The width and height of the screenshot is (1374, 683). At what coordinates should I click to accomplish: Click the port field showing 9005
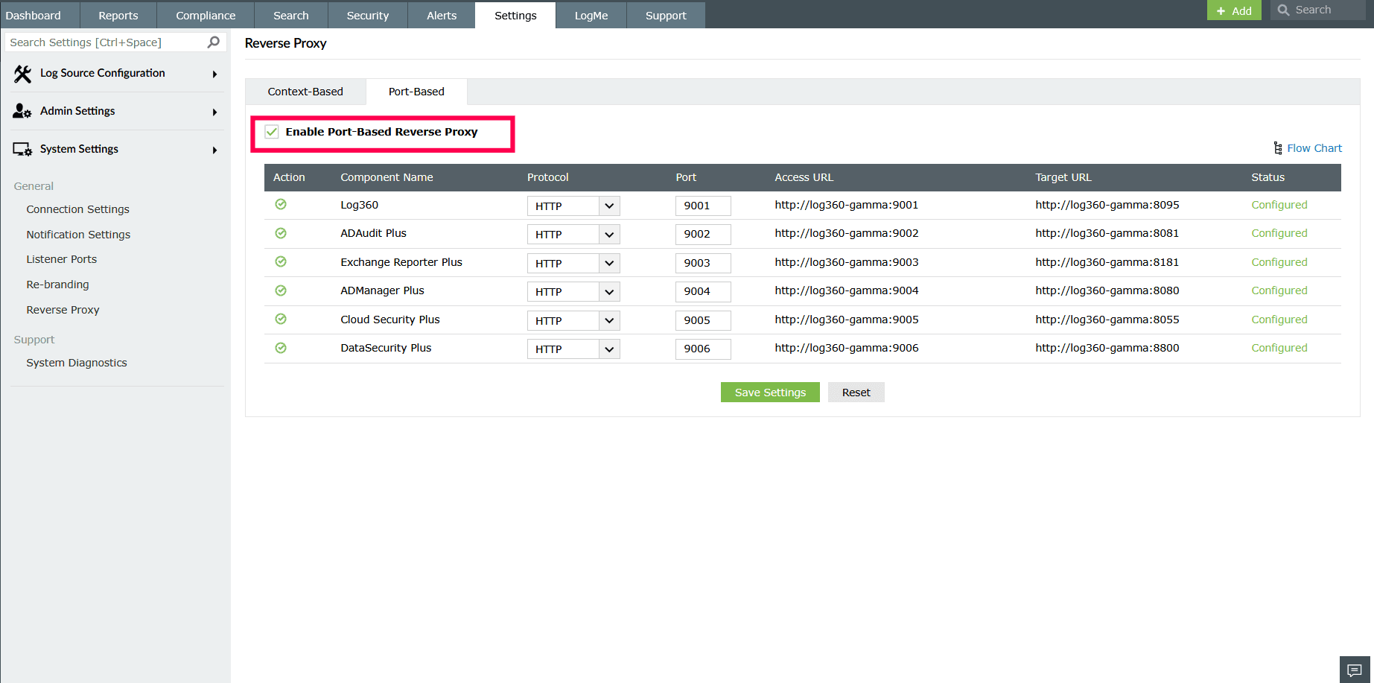(x=703, y=320)
